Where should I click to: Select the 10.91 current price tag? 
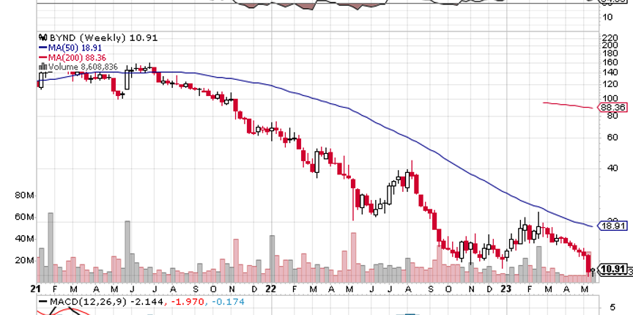pos(613,269)
